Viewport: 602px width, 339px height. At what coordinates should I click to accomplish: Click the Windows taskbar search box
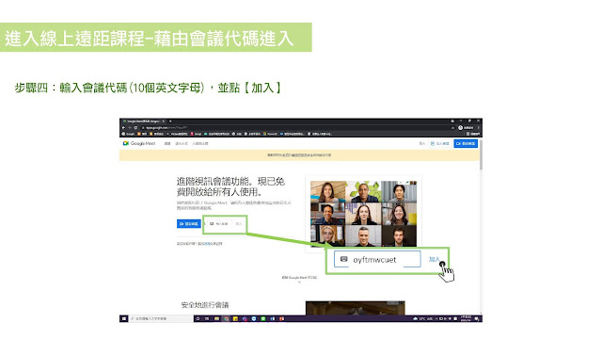tap(161, 318)
